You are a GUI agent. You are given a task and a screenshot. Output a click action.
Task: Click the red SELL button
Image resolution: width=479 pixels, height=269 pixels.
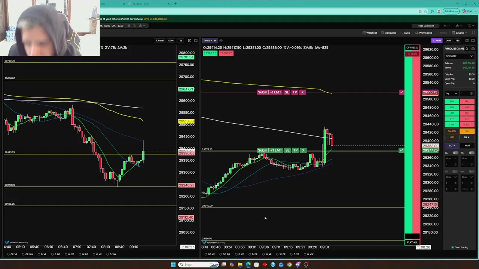[x=467, y=102]
